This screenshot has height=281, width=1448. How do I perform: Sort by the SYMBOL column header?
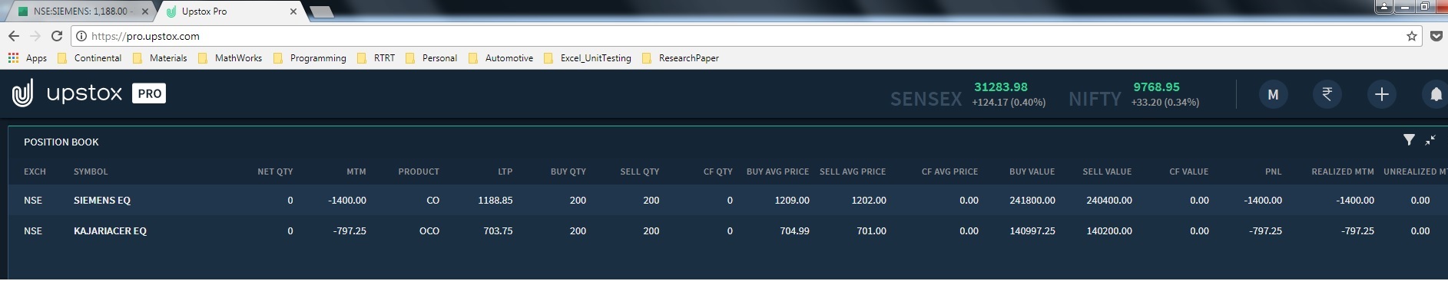[x=91, y=172]
